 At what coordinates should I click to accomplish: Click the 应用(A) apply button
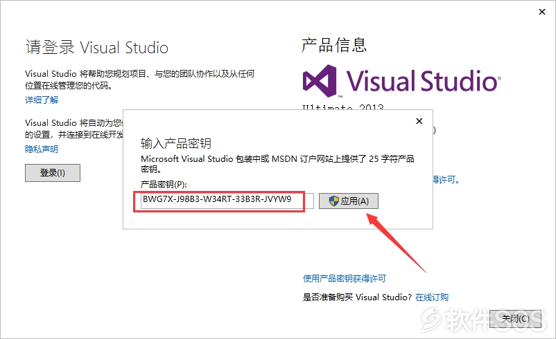point(348,201)
